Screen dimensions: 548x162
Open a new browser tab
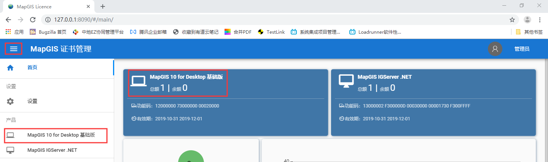102,6
